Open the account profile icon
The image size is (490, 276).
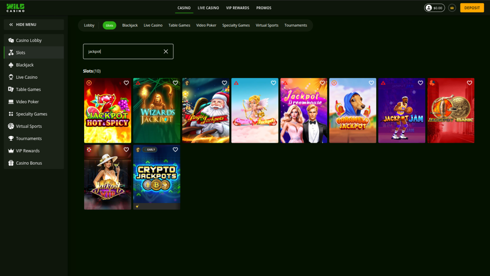(429, 8)
